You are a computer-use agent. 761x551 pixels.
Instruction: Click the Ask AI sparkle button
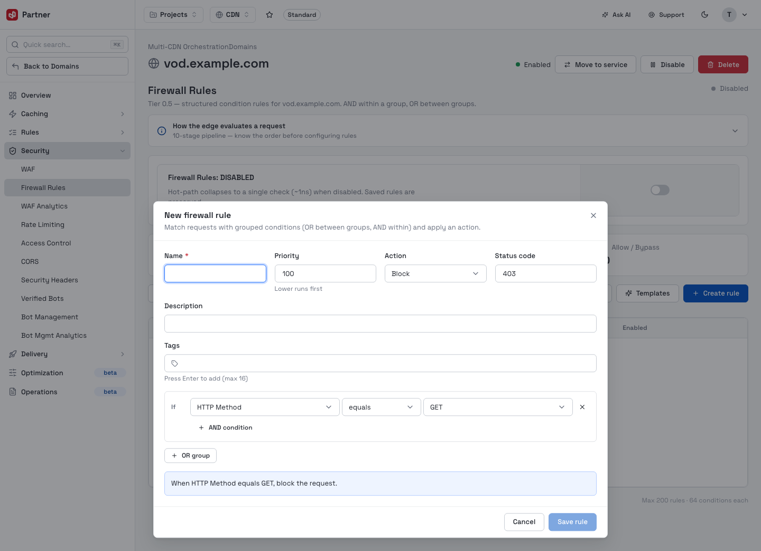616,15
